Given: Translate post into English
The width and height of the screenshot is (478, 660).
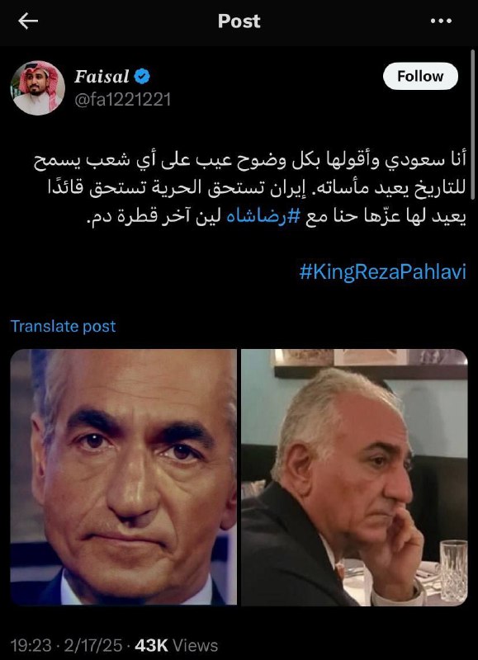Looking at the screenshot, I should coord(64,326).
